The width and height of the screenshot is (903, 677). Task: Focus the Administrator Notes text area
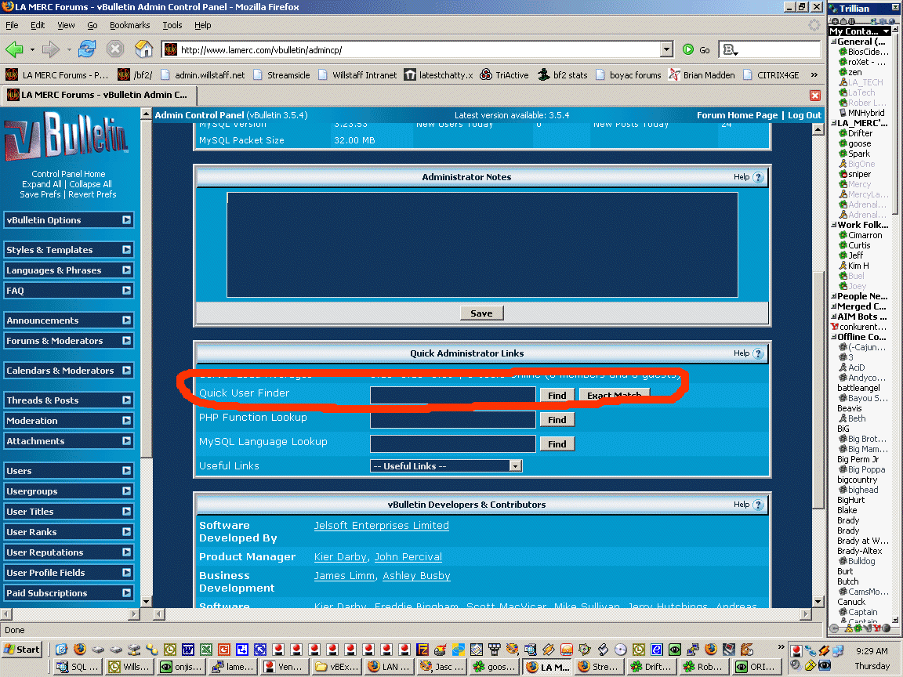(x=483, y=244)
